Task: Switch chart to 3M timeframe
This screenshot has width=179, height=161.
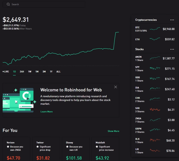Action: tap(44, 72)
